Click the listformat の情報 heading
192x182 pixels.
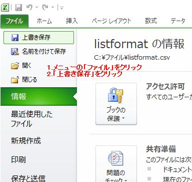(139, 44)
